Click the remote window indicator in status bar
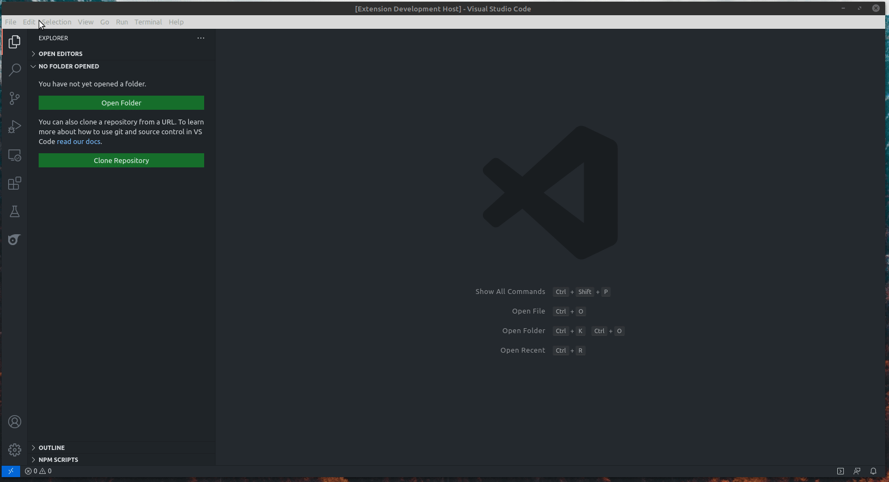Image resolution: width=889 pixels, height=482 pixels. pyautogui.click(x=11, y=471)
